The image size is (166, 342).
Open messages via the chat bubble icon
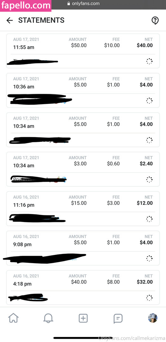118,319
